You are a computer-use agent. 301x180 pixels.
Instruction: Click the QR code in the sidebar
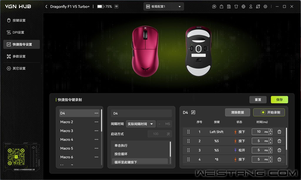[x=16, y=157]
